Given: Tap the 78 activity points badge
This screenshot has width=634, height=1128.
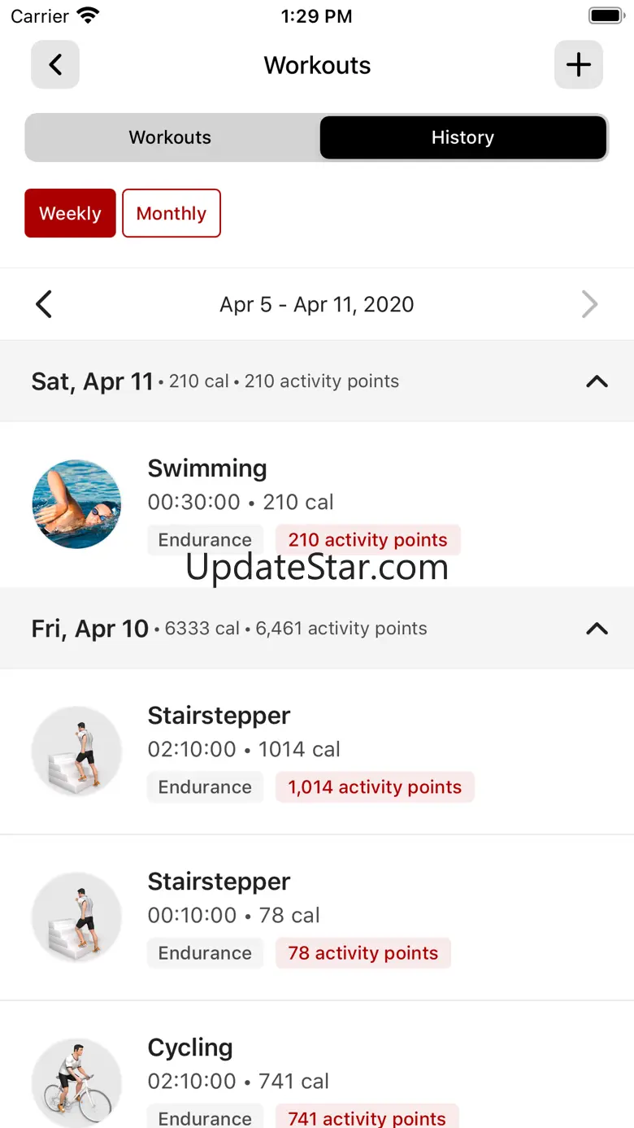Looking at the screenshot, I should click(x=363, y=953).
